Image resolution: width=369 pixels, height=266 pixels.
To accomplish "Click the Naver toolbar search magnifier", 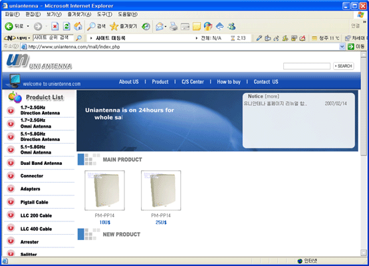I will pos(79,38).
